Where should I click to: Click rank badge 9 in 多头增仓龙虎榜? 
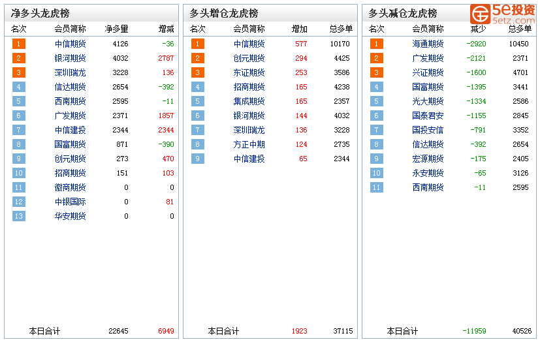coord(198,159)
